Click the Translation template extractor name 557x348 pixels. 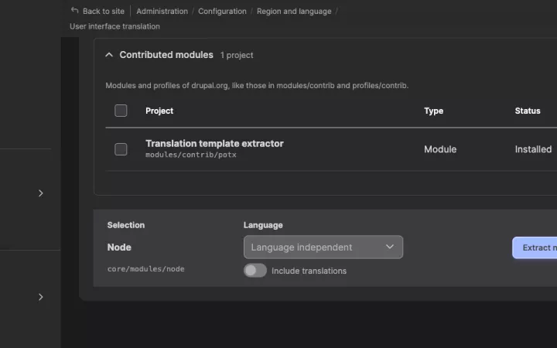pyautogui.click(x=214, y=144)
